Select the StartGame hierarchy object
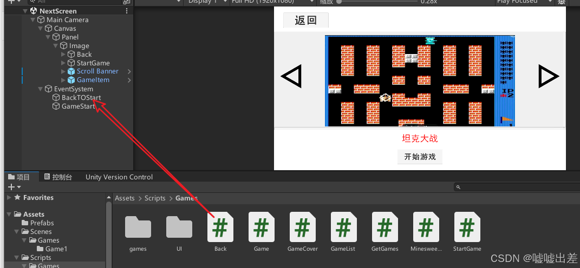580x268 pixels. tap(93, 63)
